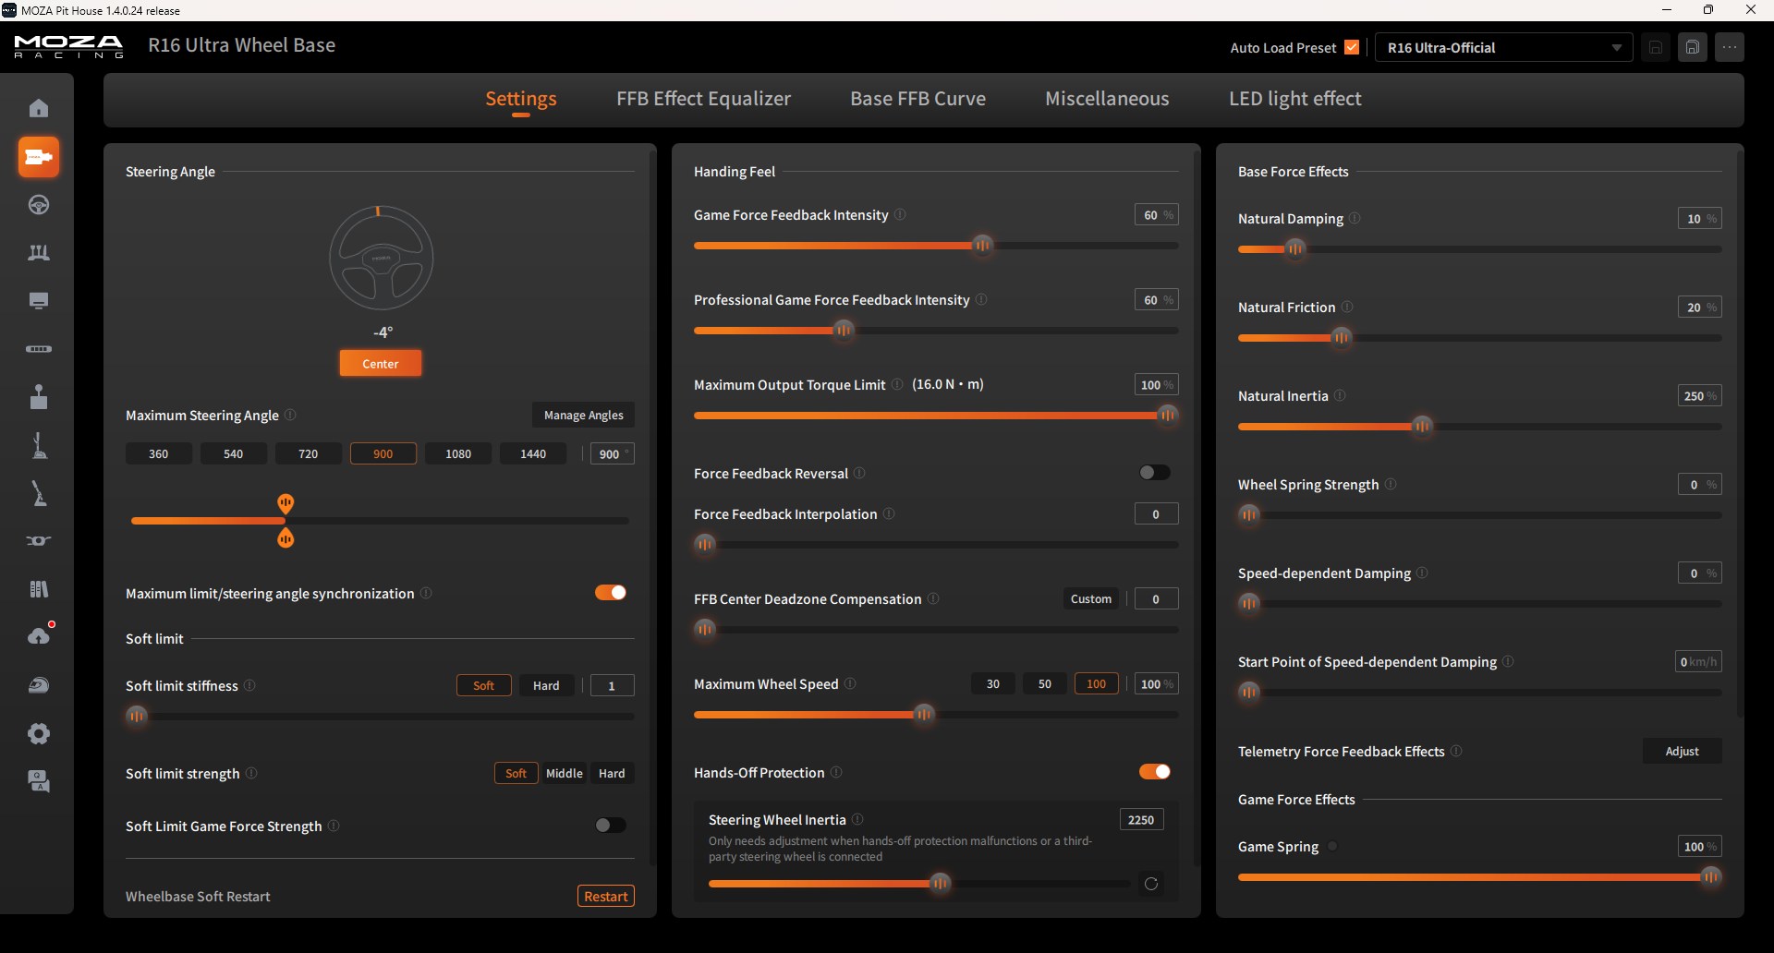
Task: Open Manage Angles
Action: pos(584,415)
